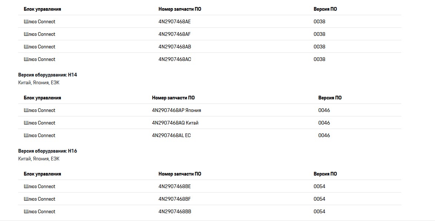Click Версия ПО header in H16 table
The width and height of the screenshot is (435, 221).
(325, 174)
